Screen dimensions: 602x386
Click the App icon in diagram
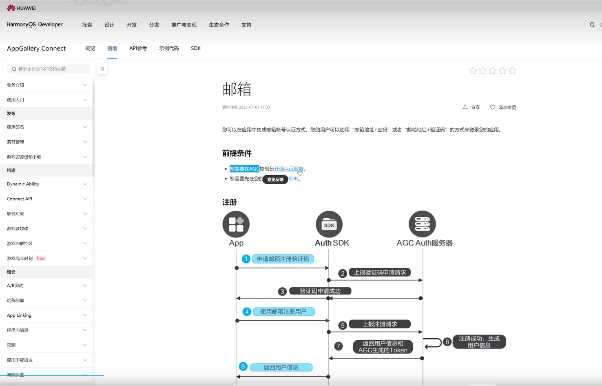(236, 224)
